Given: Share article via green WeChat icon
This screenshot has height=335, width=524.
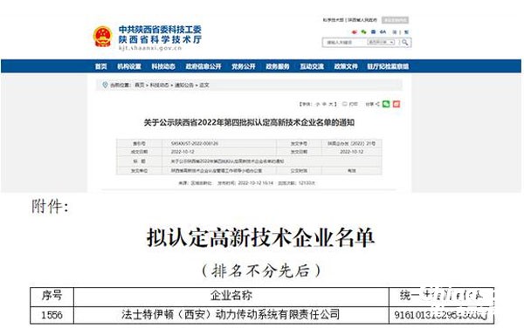Looking at the screenshot, I should 386,104.
